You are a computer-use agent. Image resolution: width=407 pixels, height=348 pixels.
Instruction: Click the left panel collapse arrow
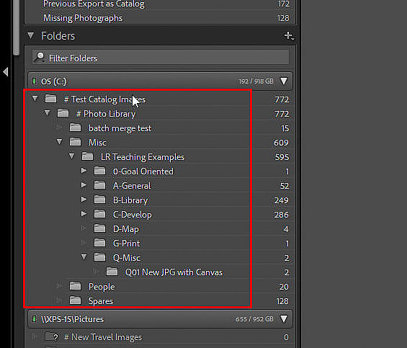6,71
